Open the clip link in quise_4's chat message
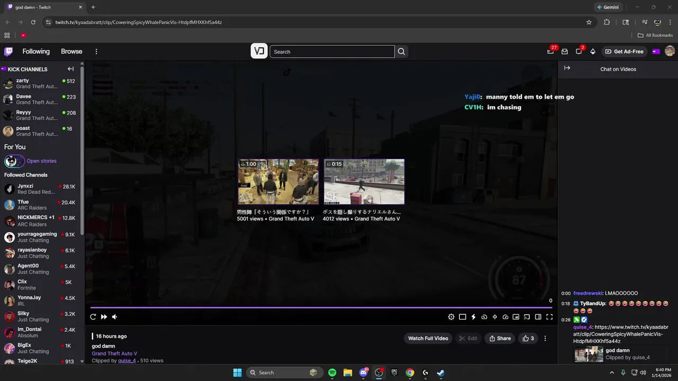Image resolution: width=678 pixels, height=381 pixels. 621,334
